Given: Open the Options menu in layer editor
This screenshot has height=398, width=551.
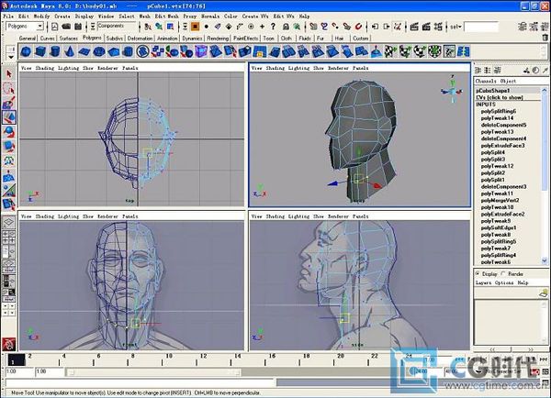Looking at the screenshot, I should 504,282.
